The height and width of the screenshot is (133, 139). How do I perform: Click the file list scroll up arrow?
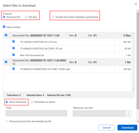point(133,34)
